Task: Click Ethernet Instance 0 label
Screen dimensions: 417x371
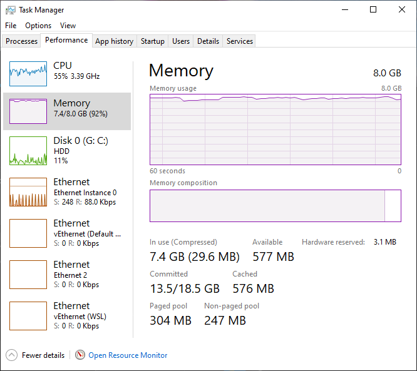Action: pyautogui.click(x=85, y=193)
